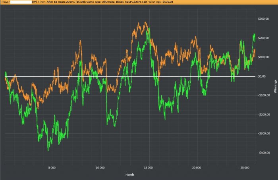Click the "$300,00" winnings axis label

[x=263, y=19]
